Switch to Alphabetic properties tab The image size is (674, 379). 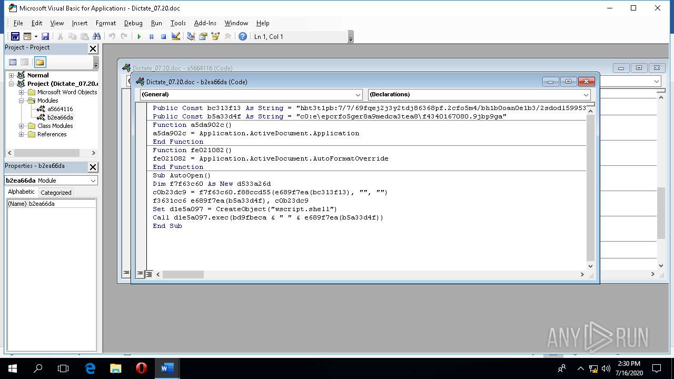22,192
